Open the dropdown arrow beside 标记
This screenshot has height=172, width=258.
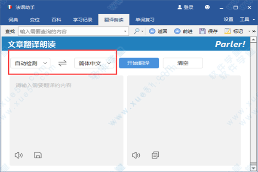[x=249, y=31]
